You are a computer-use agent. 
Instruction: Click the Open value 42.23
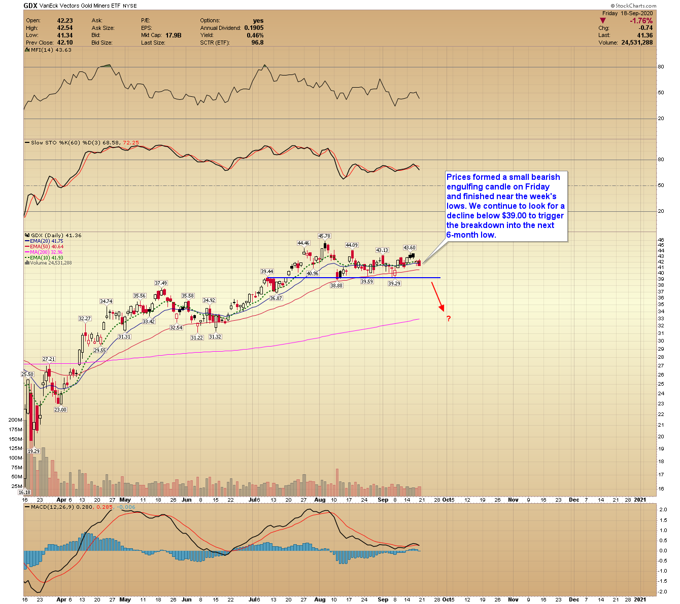click(65, 21)
